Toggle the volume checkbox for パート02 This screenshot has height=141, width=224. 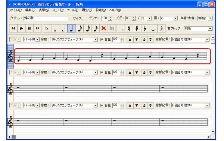coord(102,73)
